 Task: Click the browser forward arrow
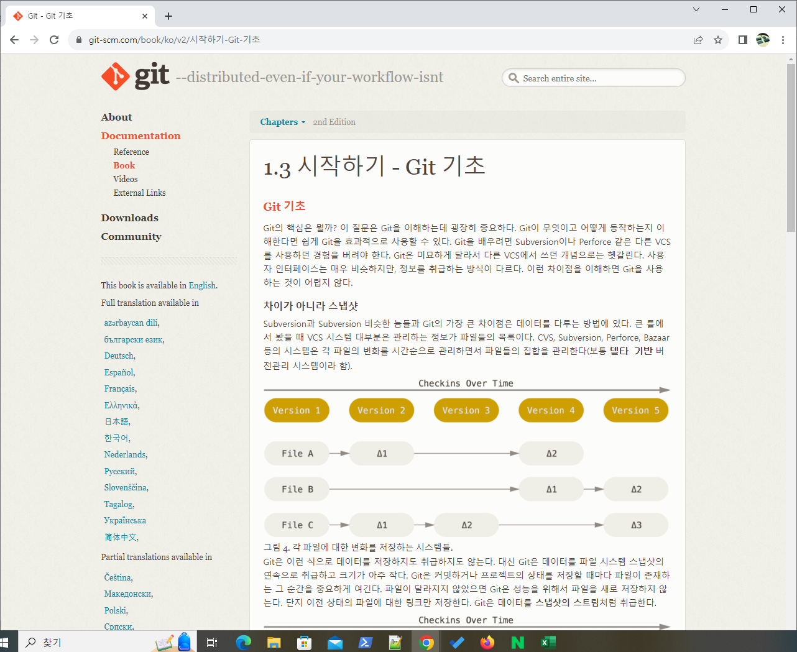click(x=34, y=40)
